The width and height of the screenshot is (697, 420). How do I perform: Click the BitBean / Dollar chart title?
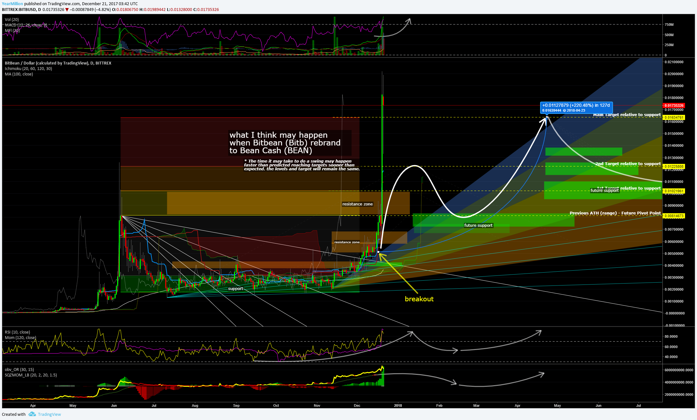[58, 63]
